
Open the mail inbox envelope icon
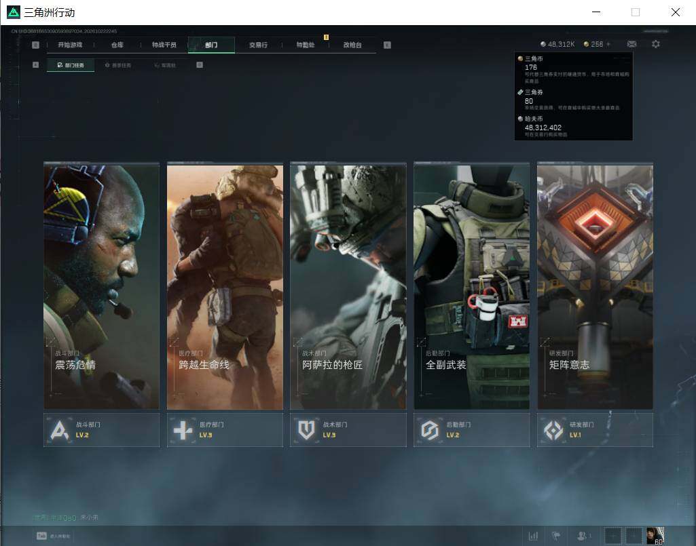[631, 44]
